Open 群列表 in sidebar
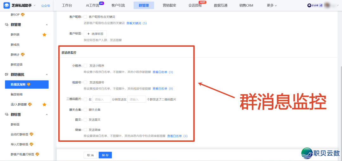This screenshot has width=342, height=161. (x=15, y=35)
